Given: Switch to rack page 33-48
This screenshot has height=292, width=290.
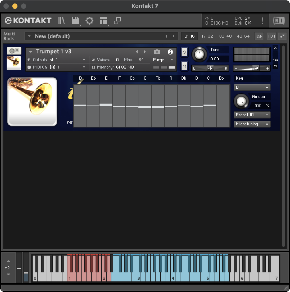Looking at the screenshot, I should pos(225,36).
